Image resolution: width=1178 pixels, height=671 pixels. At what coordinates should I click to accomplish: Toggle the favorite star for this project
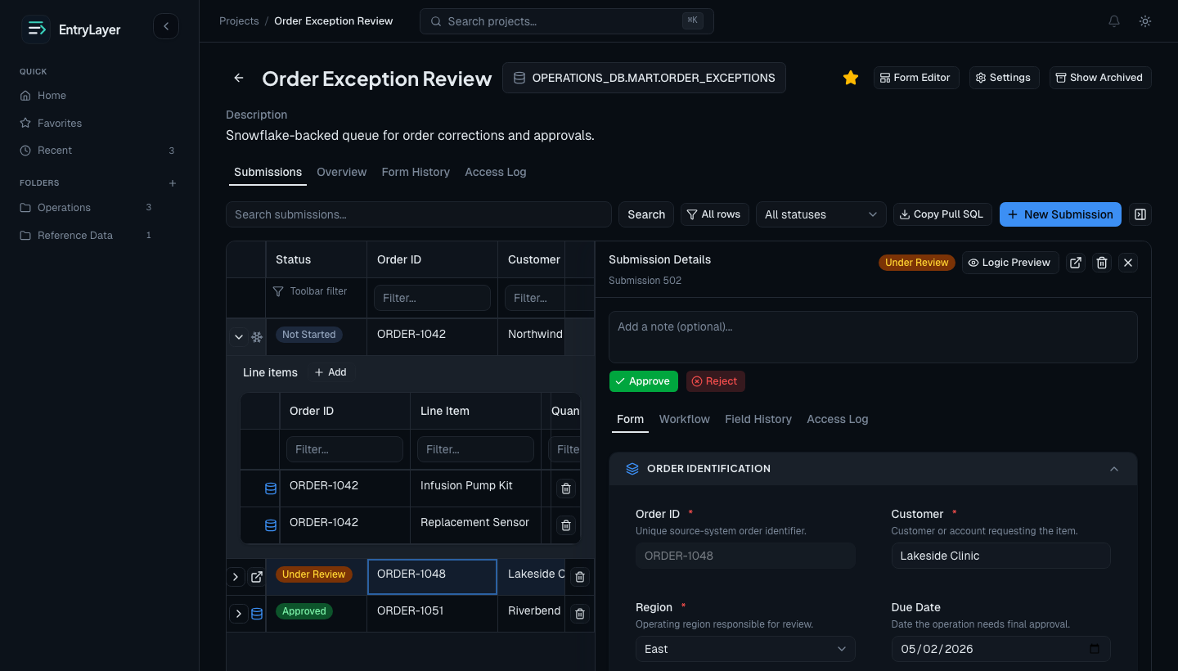point(851,78)
